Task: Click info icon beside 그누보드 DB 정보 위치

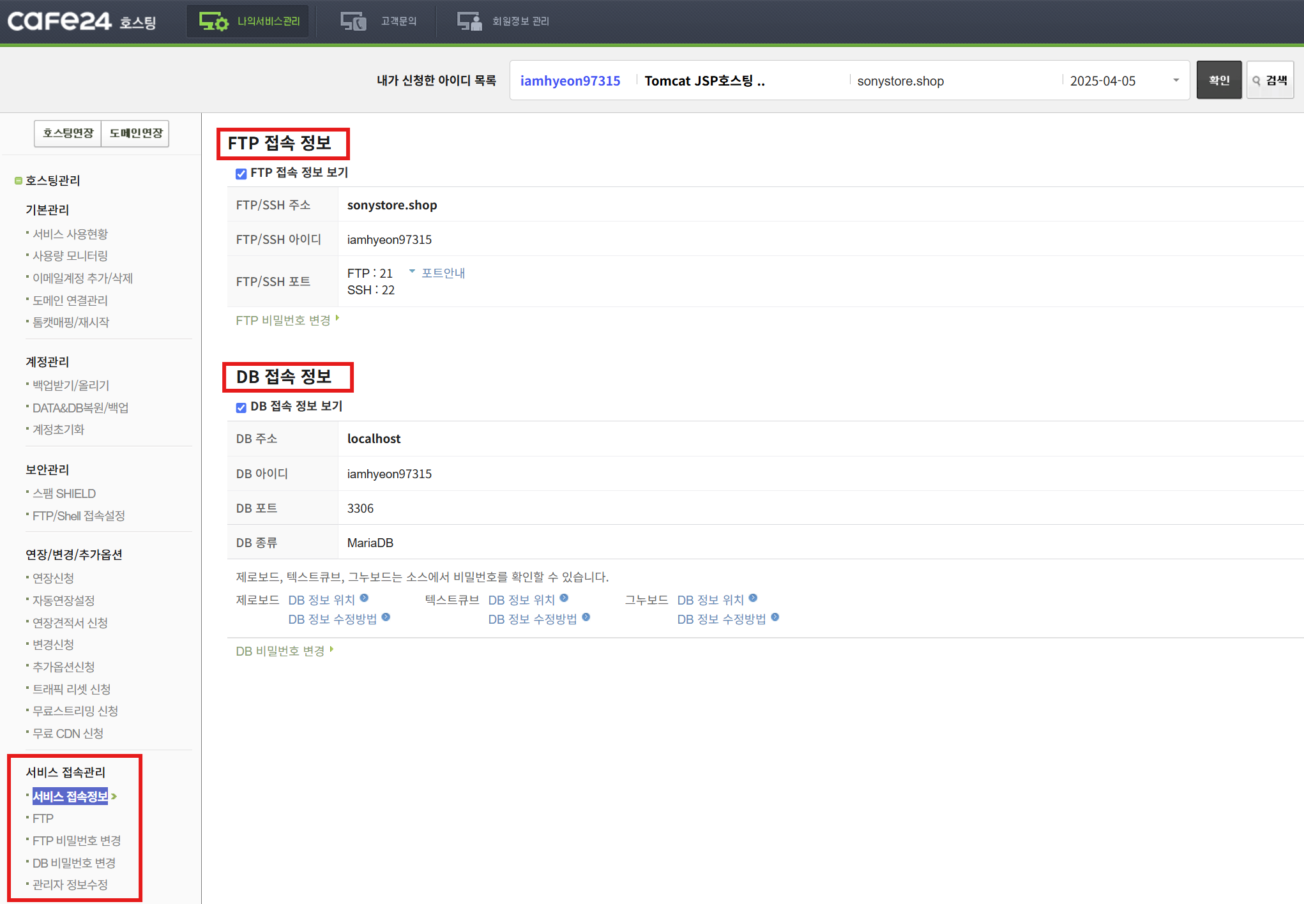Action: point(753,598)
